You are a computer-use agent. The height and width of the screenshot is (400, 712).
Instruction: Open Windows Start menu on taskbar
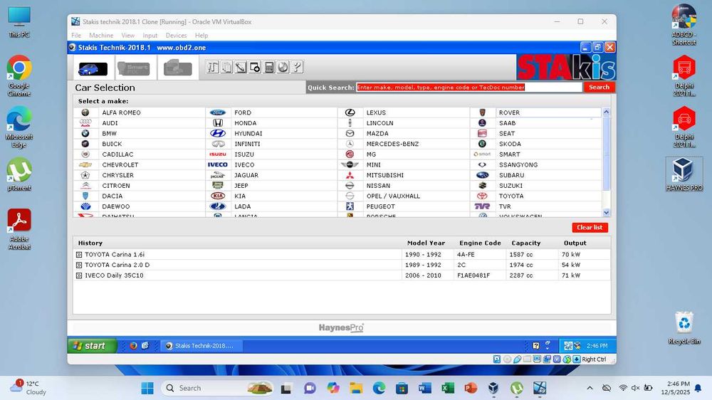tap(147, 388)
